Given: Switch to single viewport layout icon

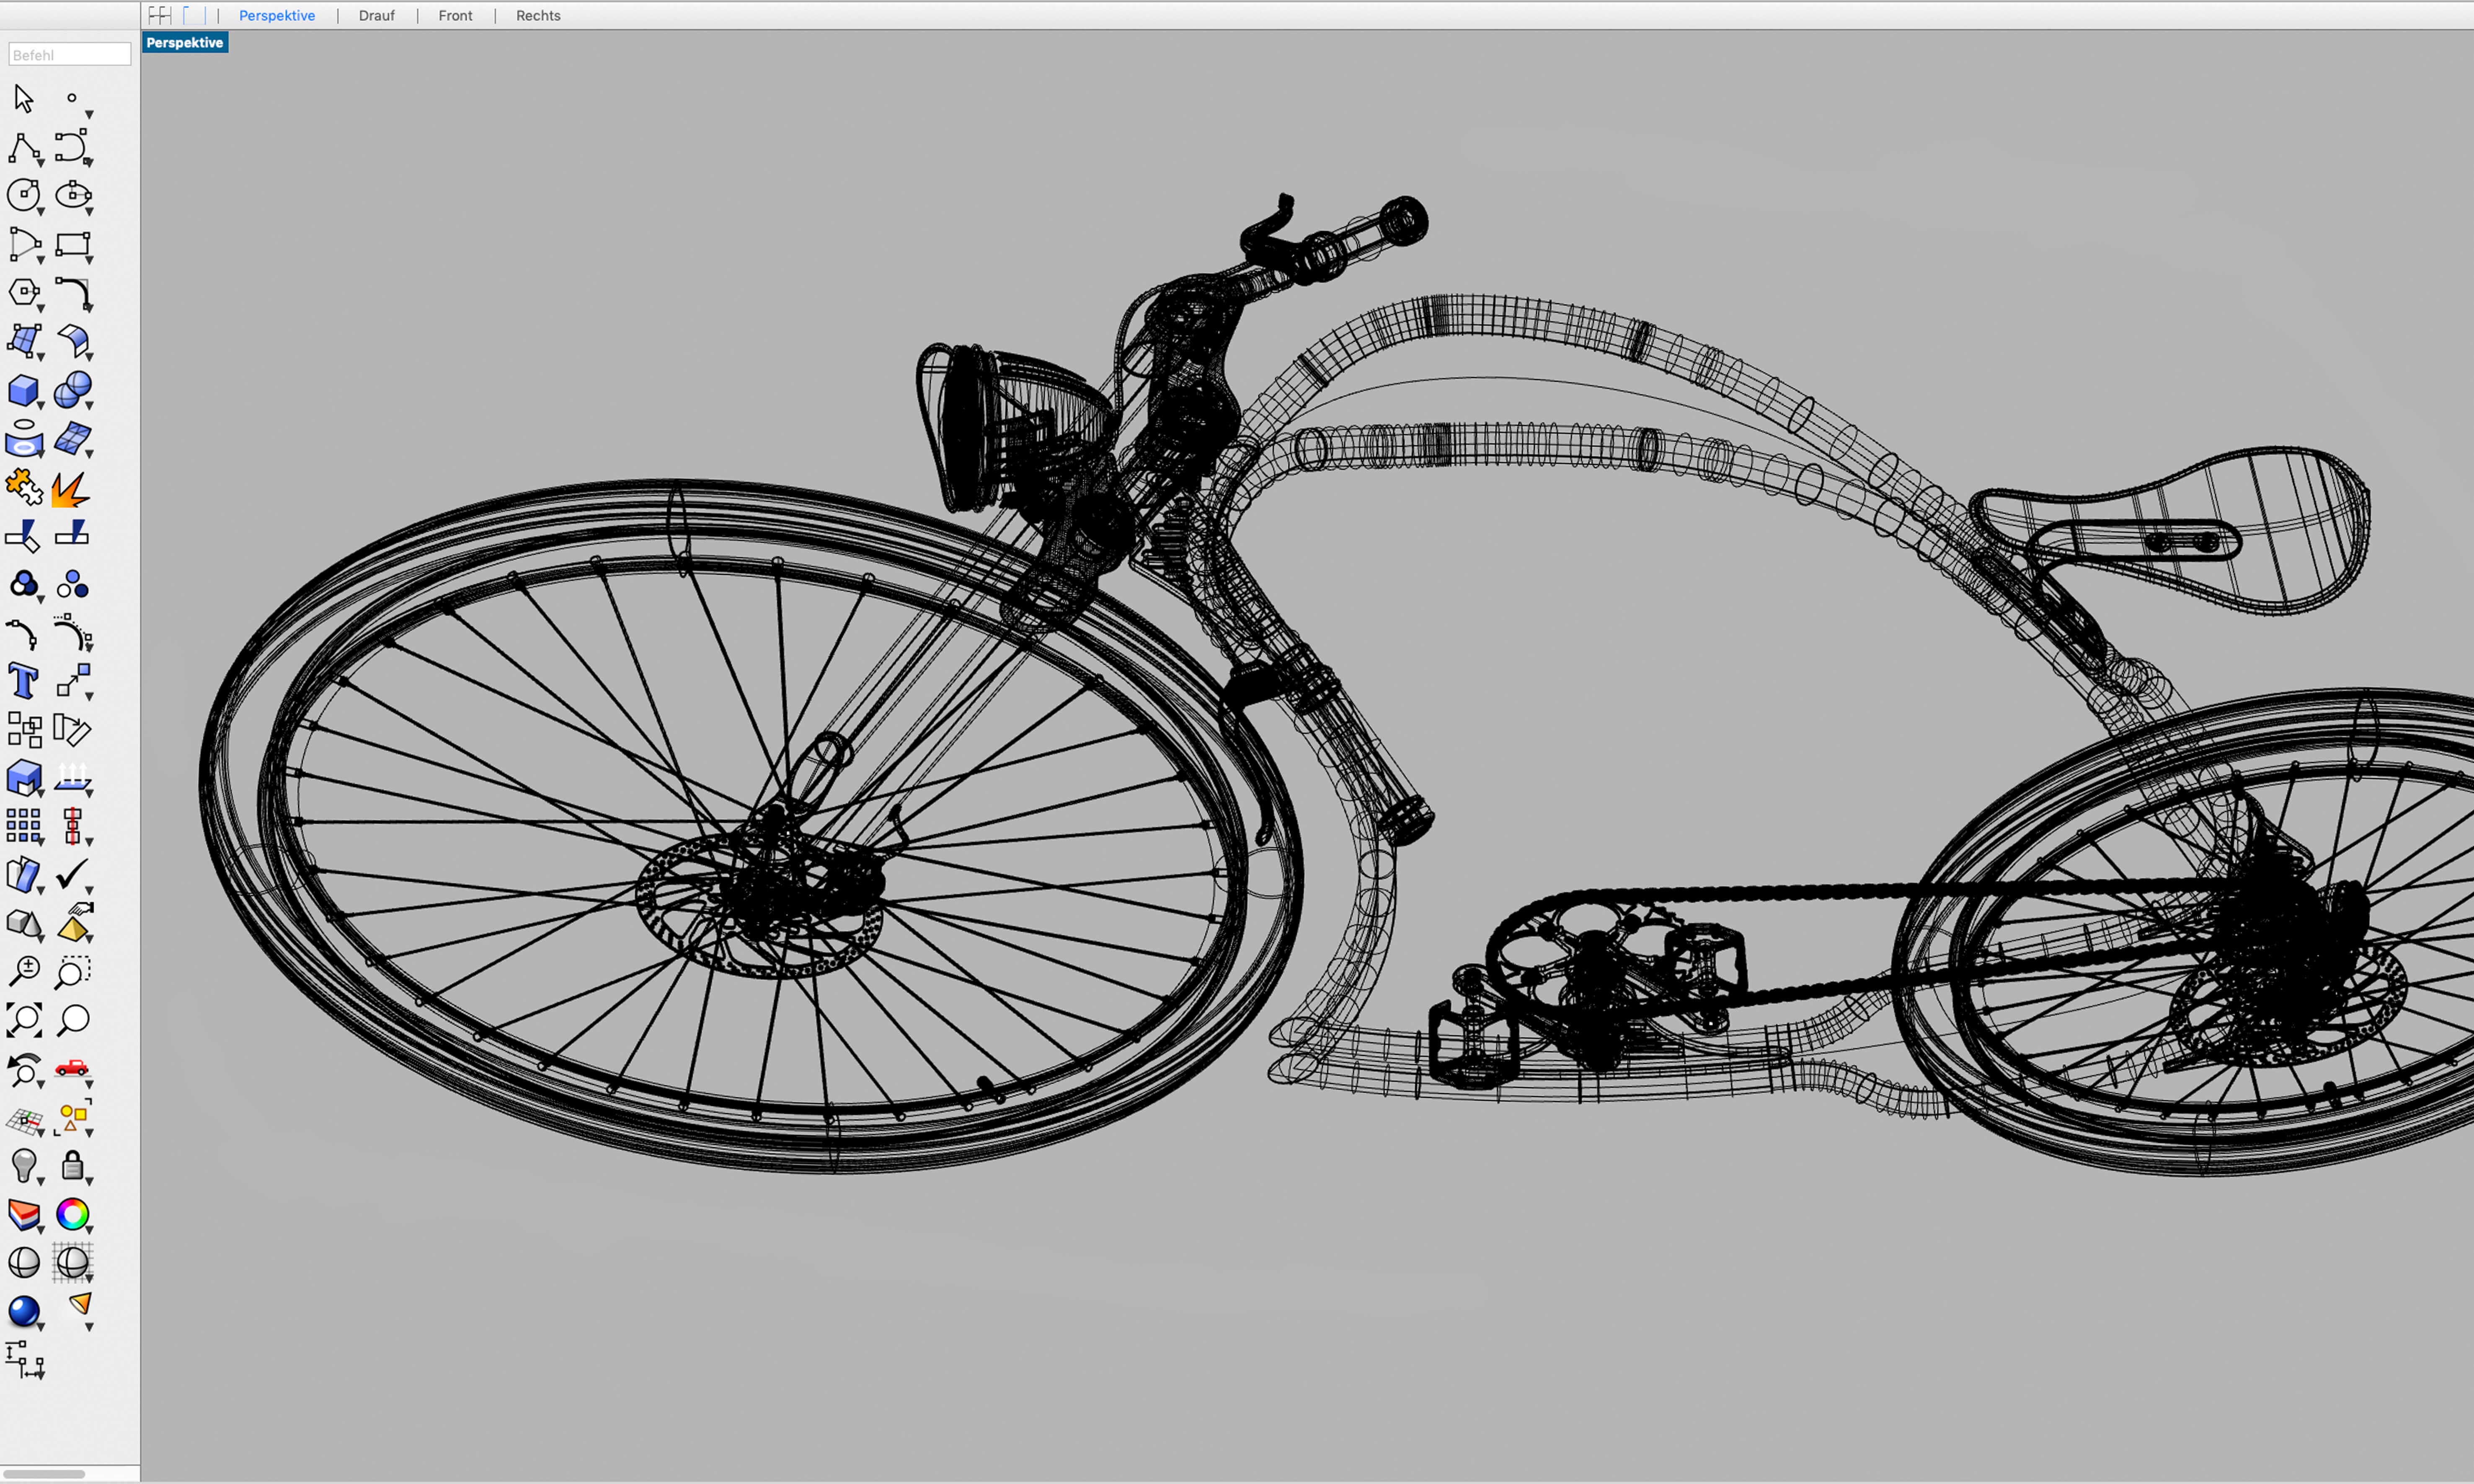Looking at the screenshot, I should pyautogui.click(x=194, y=15).
